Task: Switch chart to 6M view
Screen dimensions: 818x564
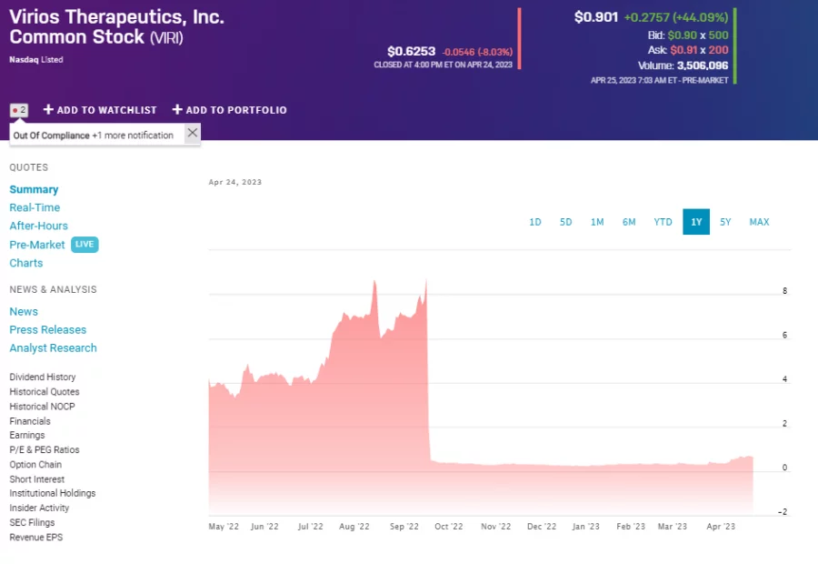Action: coord(629,222)
